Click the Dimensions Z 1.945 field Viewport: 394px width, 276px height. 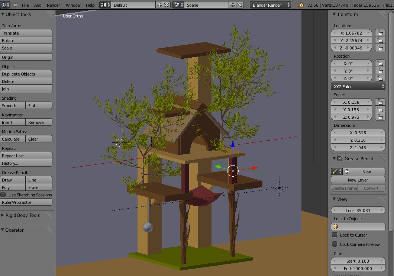point(358,148)
